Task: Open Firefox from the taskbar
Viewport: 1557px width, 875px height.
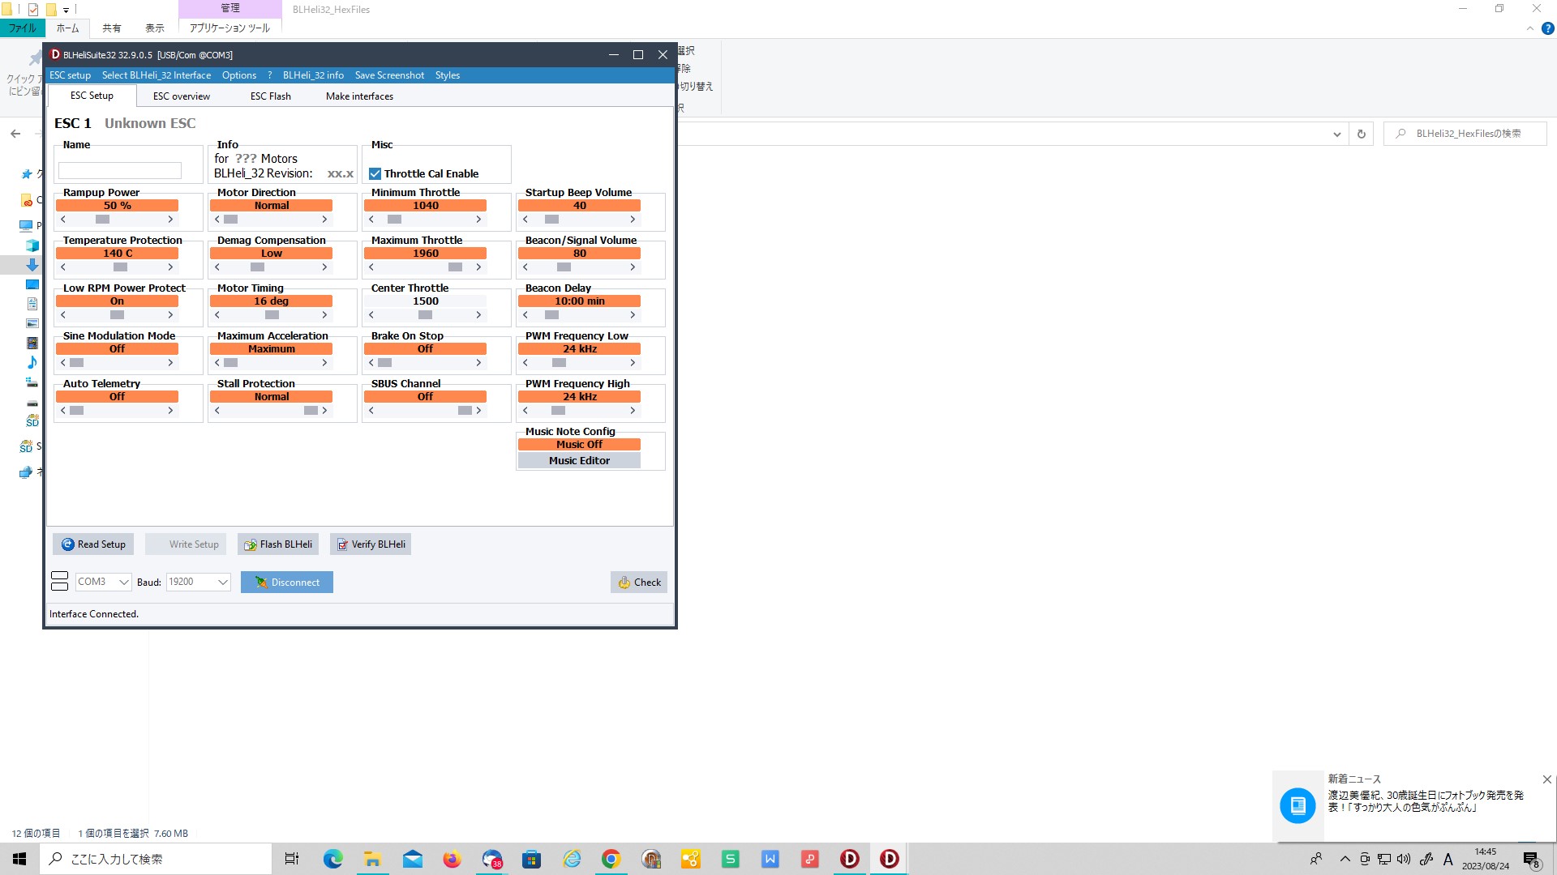Action: 452,859
